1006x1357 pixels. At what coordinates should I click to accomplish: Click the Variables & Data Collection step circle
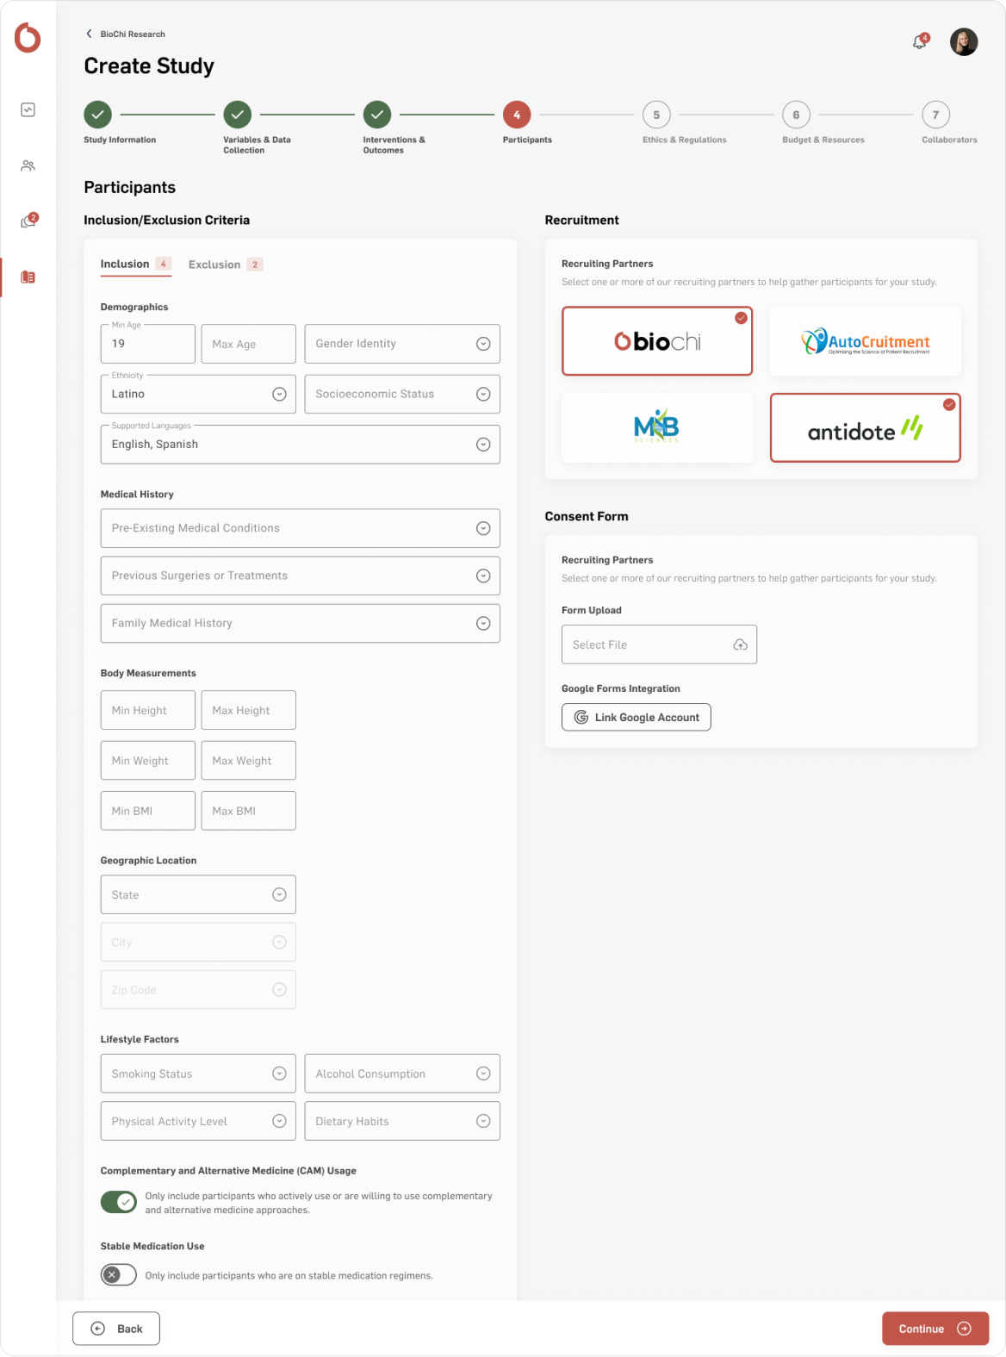click(238, 115)
